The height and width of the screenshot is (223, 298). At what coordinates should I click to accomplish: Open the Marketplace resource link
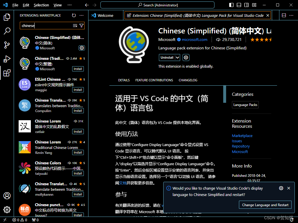coord(242,136)
